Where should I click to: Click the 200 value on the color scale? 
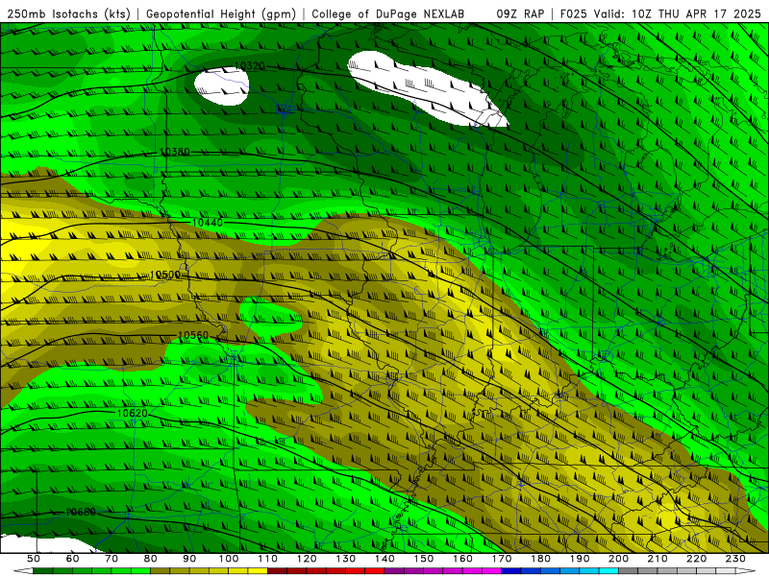618,559
